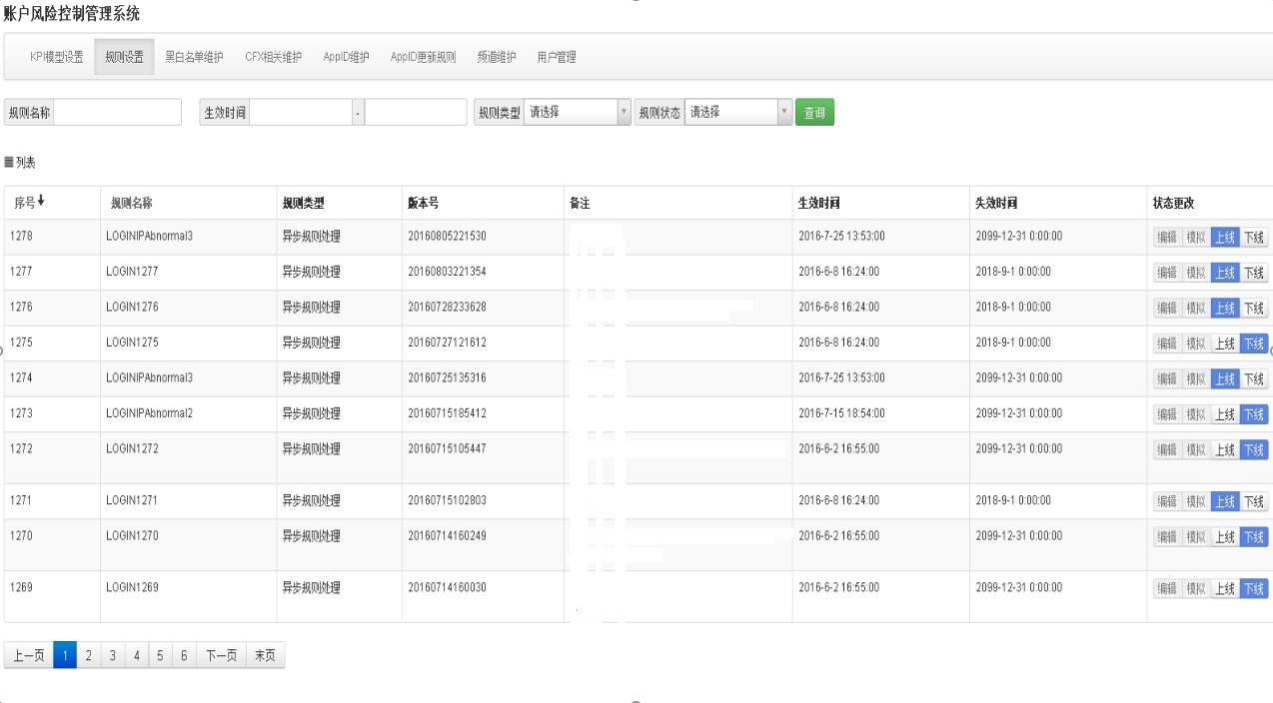Focus the 生效时间 start date field
This screenshot has width=1273, height=703.
[300, 113]
